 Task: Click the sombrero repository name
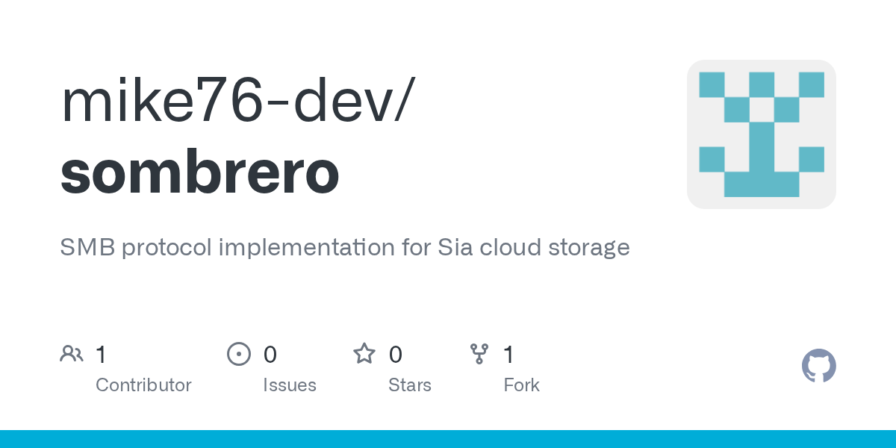click(199, 172)
